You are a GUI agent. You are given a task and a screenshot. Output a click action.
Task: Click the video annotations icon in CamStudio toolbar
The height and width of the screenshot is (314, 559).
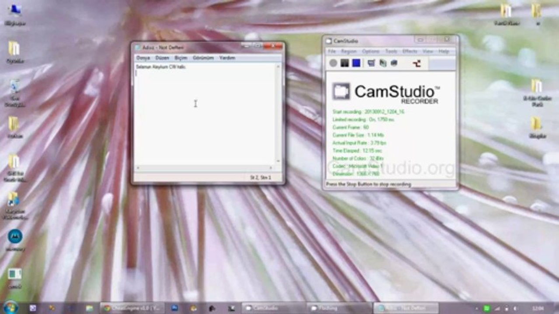pos(382,63)
